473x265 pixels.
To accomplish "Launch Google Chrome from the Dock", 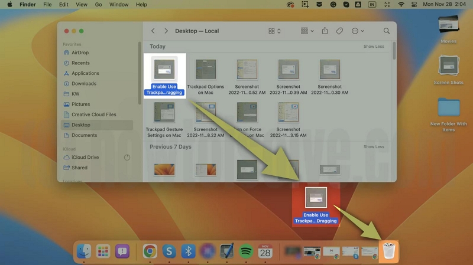I will coord(150,251).
